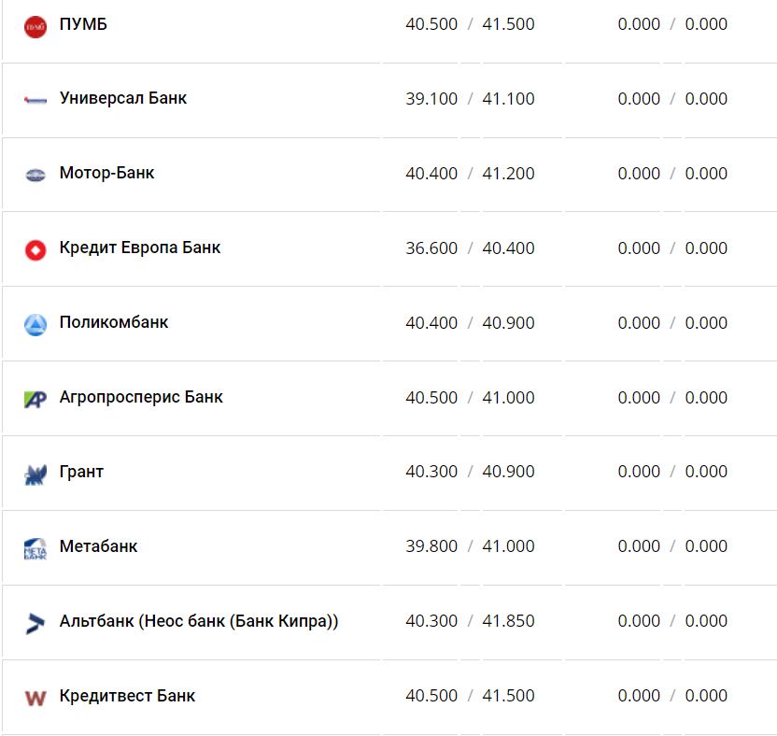
Task: Open the Мотор-Банк name link
Action: (106, 173)
